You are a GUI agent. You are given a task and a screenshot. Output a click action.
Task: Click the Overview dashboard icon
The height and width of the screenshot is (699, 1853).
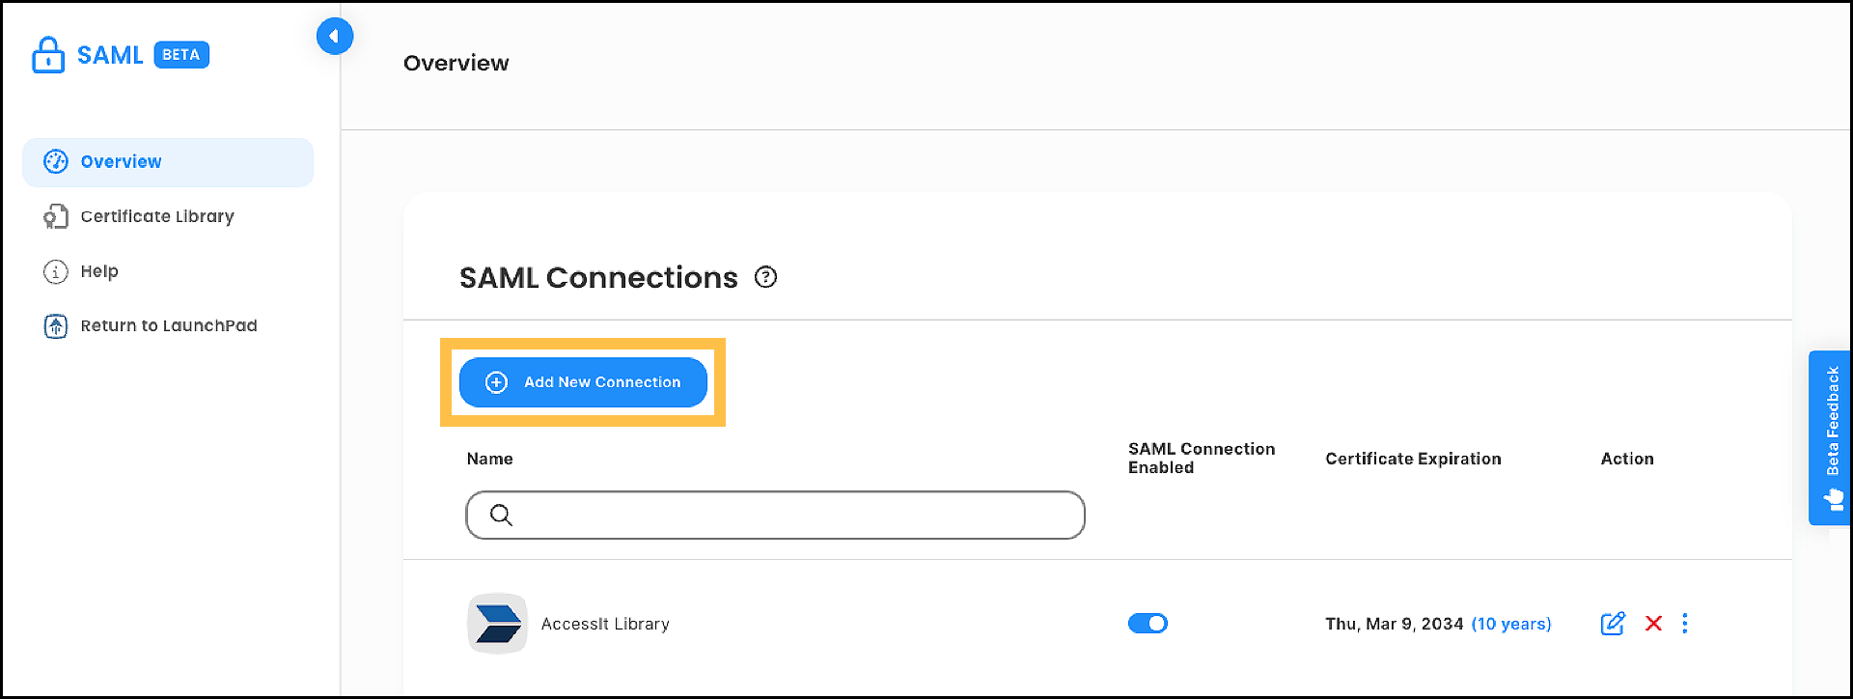pyautogui.click(x=56, y=161)
